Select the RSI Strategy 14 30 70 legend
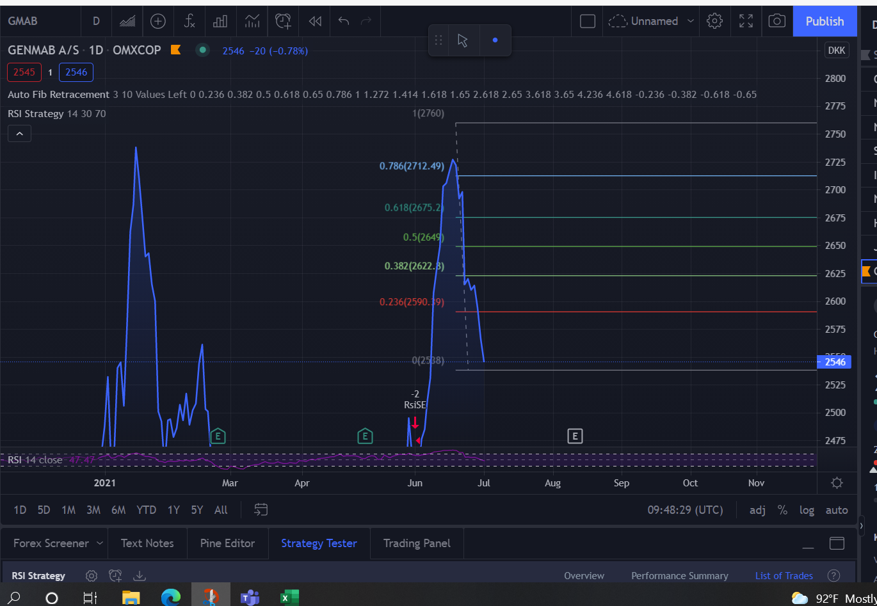Screen dimensions: 877x606 [57, 114]
